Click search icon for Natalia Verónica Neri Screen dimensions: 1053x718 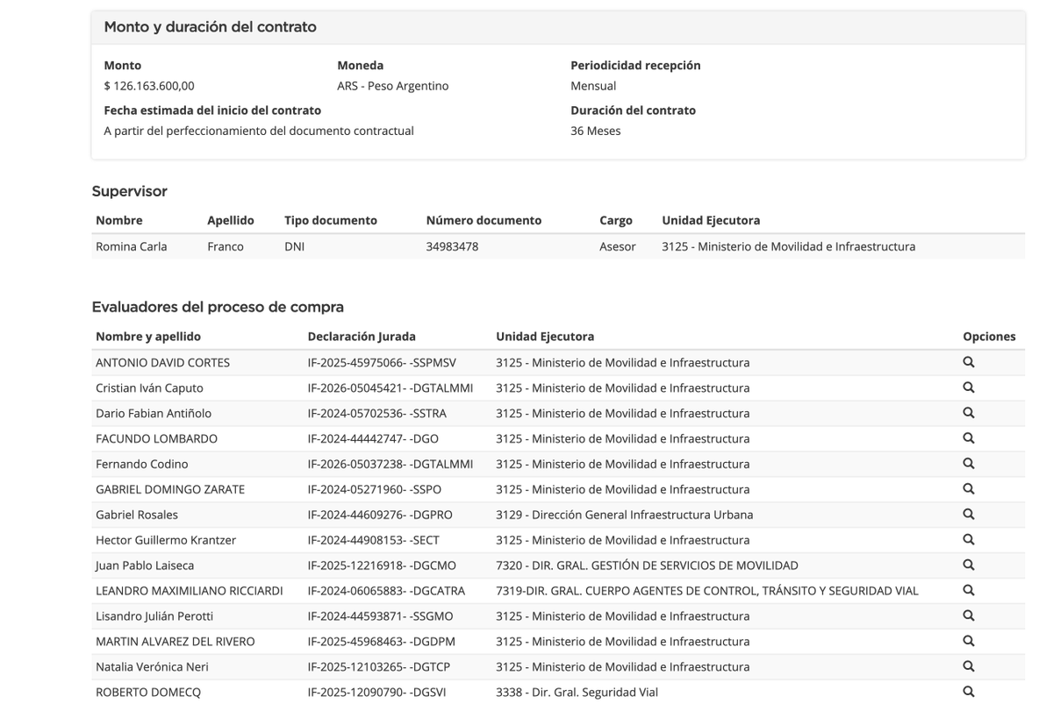click(969, 667)
